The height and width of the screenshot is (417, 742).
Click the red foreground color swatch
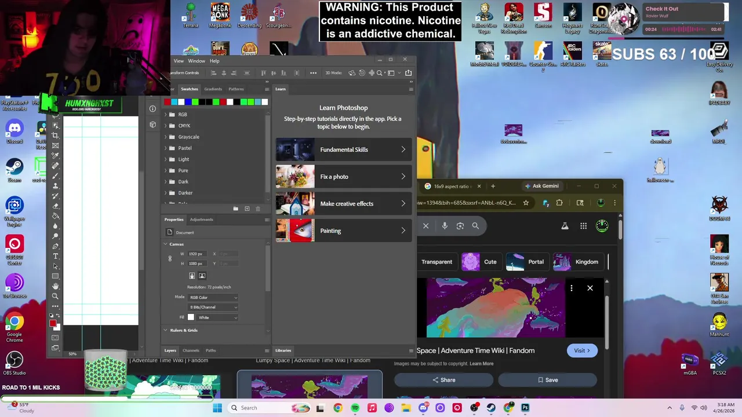(53, 323)
